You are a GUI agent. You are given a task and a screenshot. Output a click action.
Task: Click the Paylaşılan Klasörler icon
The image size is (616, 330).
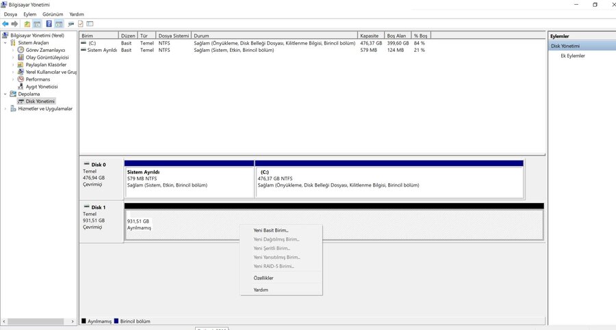point(21,64)
